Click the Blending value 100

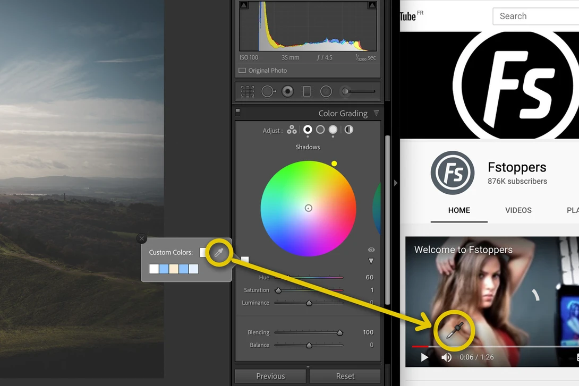368,332
